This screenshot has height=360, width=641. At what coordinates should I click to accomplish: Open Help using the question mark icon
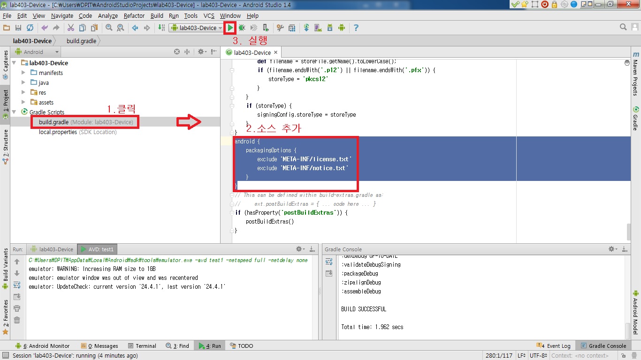click(356, 28)
